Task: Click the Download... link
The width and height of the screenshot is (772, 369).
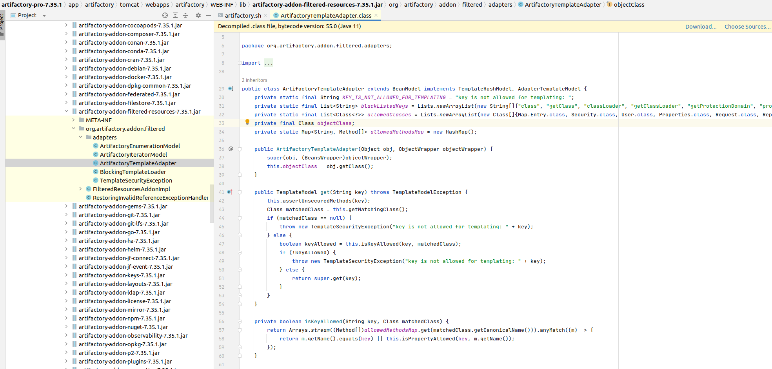Action: (701, 27)
